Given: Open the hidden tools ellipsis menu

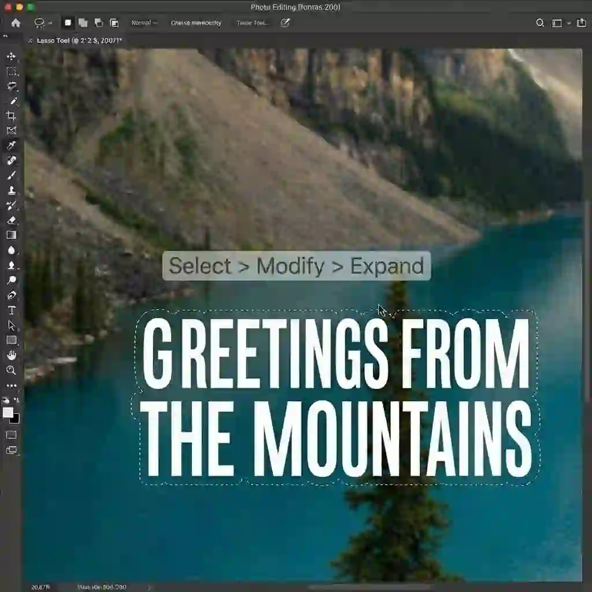Looking at the screenshot, I should pos(10,385).
